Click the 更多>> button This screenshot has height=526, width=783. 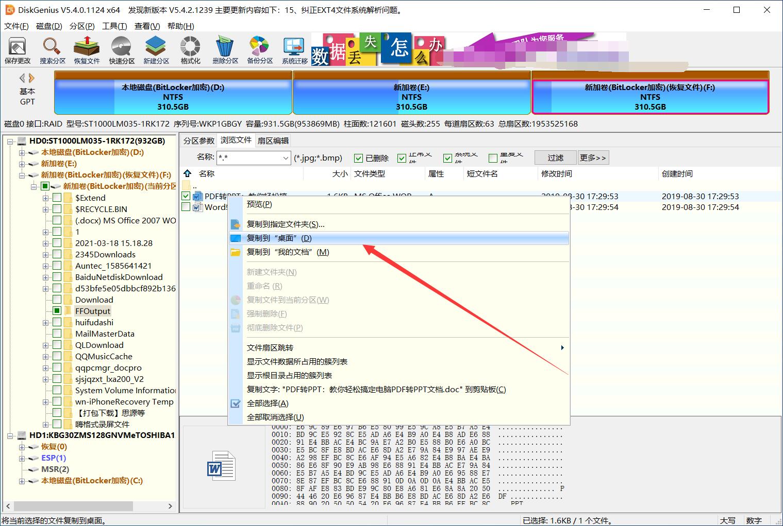pyautogui.click(x=593, y=157)
